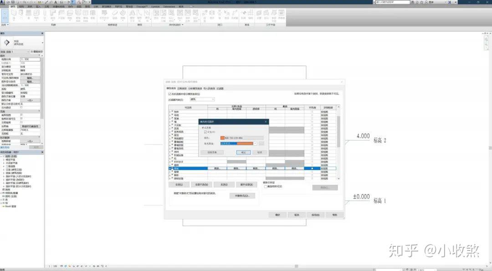
Task: Select the Room Separator tool
Action: (x=164, y=15)
